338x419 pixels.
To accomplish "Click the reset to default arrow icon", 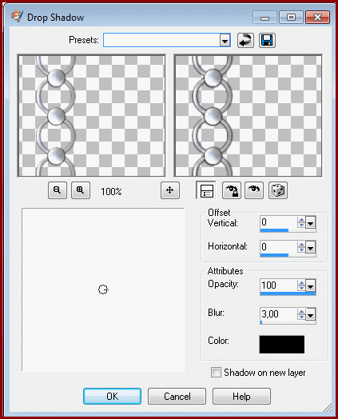I will click(245, 41).
